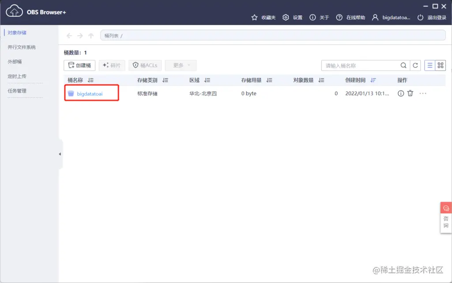Collapse the left sidebar
This screenshot has height=283, width=452.
coord(60,154)
